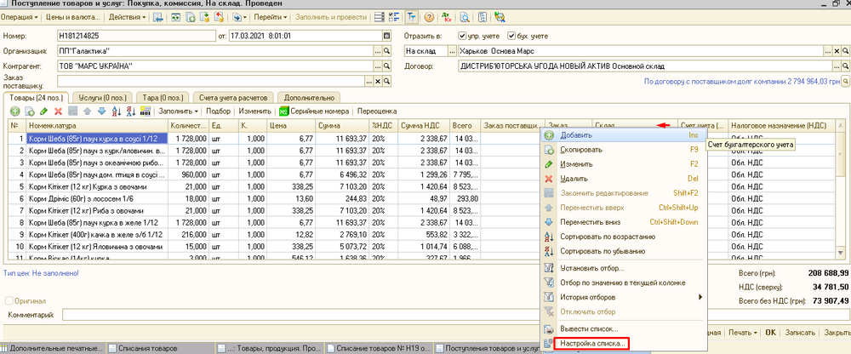
Task: Click the red delete row icon
Action: coord(58,111)
